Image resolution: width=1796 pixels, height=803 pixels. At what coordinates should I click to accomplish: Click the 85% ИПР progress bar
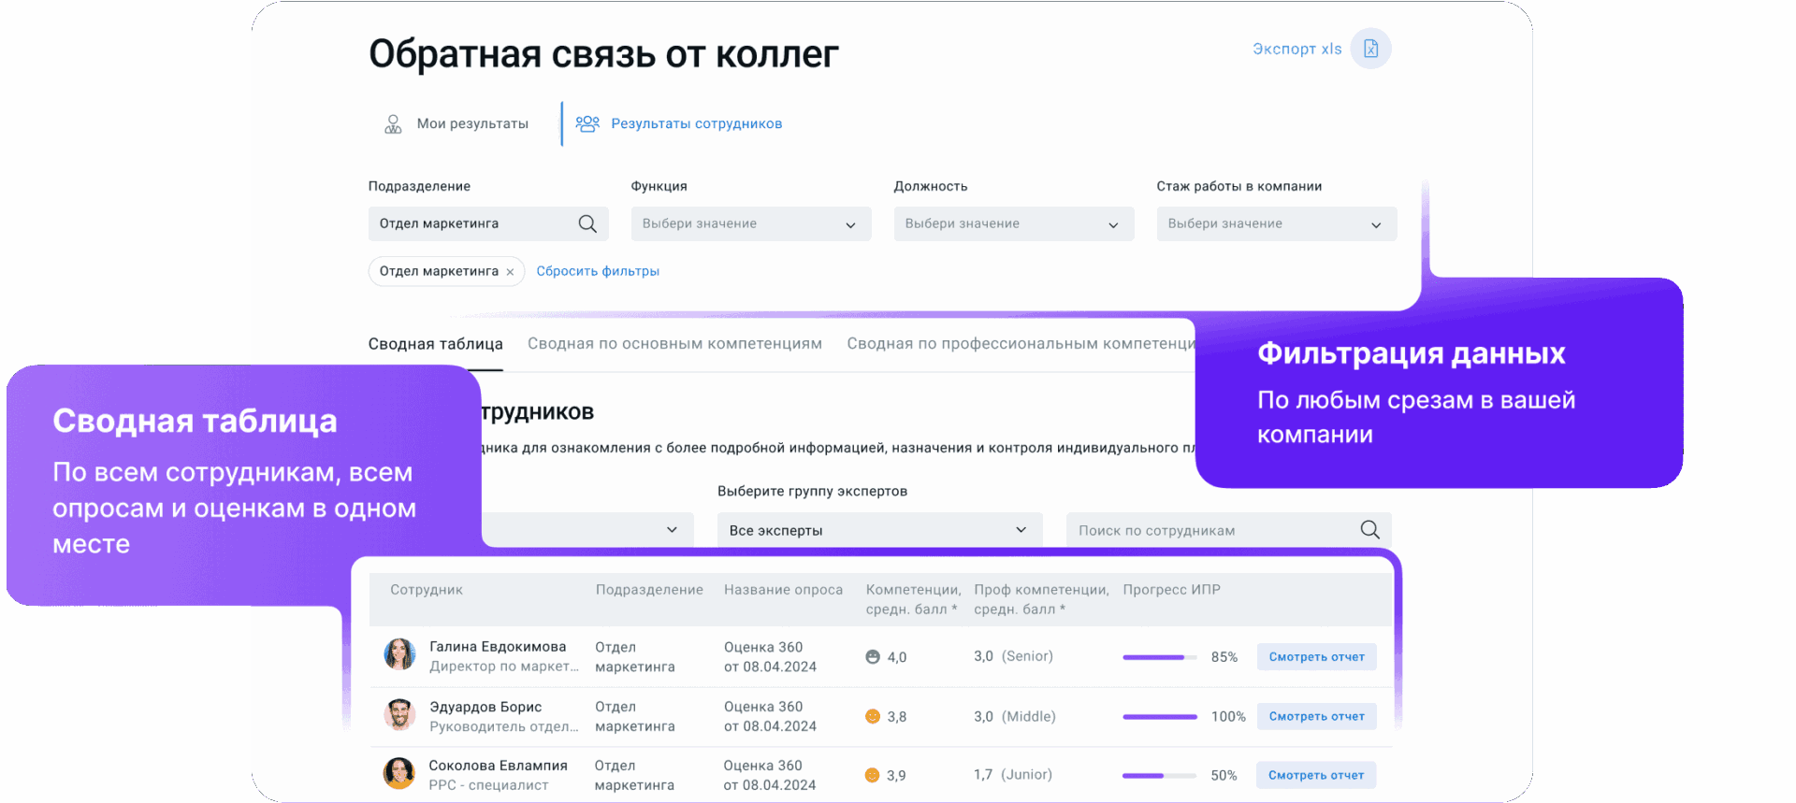(1159, 657)
